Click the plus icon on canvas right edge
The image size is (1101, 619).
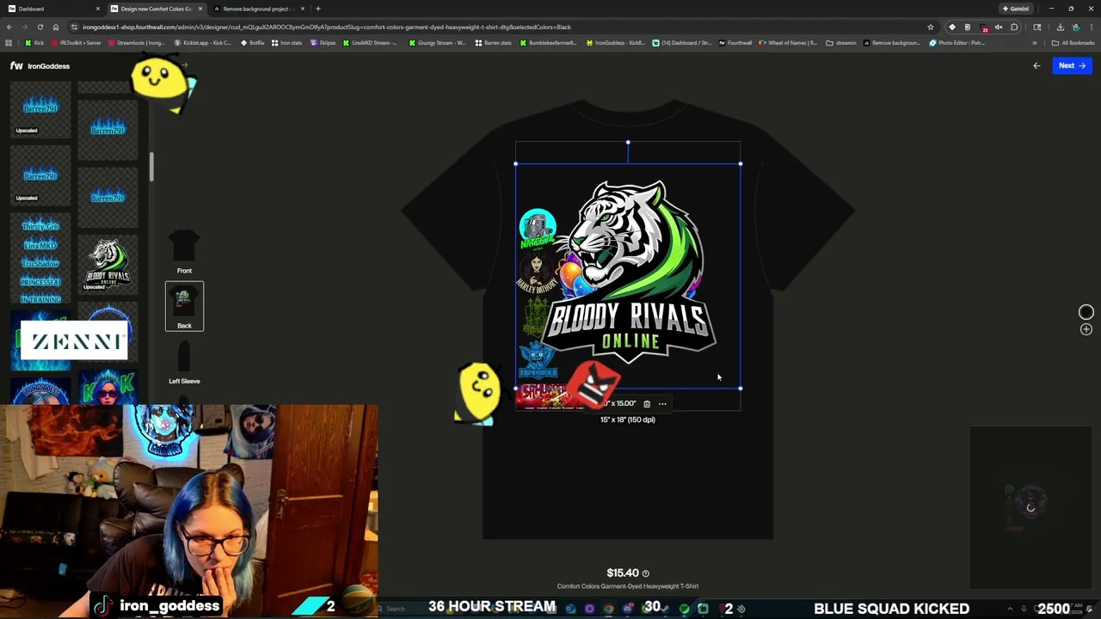[1086, 329]
